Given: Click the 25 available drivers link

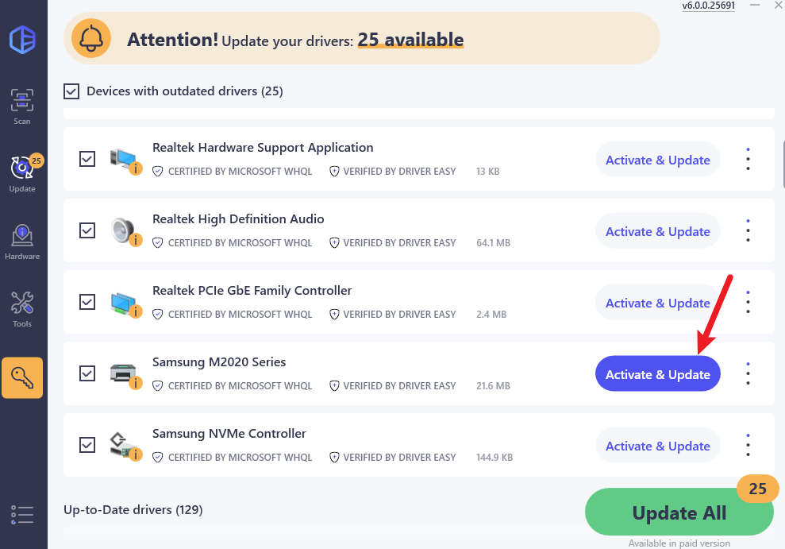Looking at the screenshot, I should pyautogui.click(x=410, y=40).
